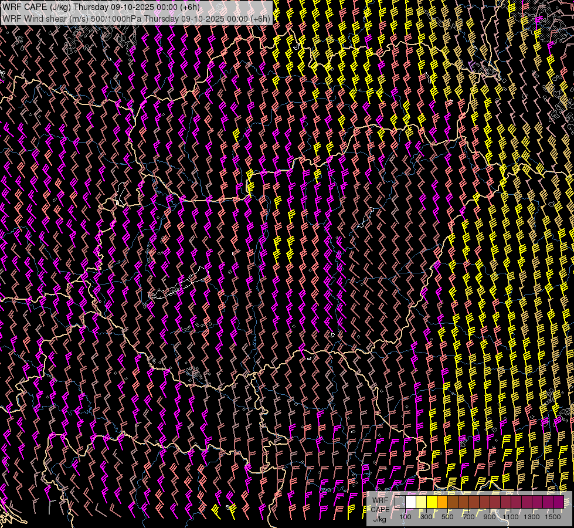This screenshot has width=574, height=528.
Task: Click the WRF CAPE J/kg legend caption
Action: [x=379, y=509]
